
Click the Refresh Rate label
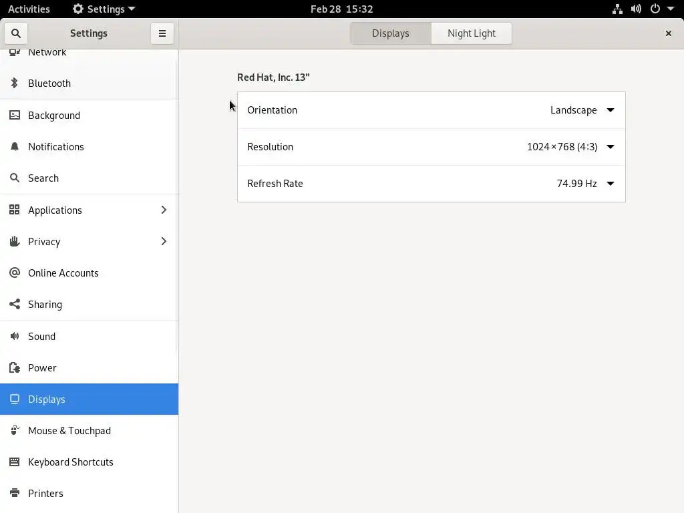[x=275, y=183]
